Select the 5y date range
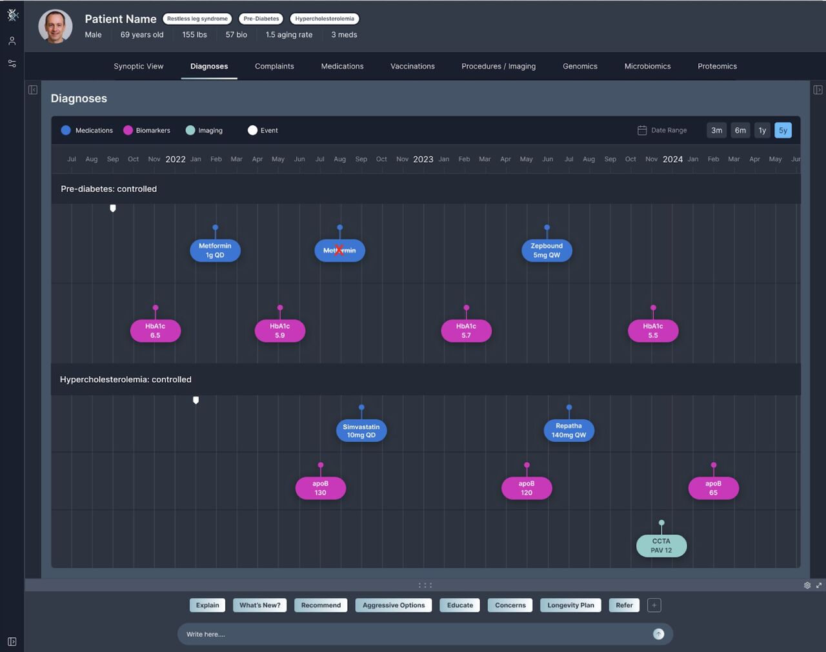This screenshot has width=826, height=652. point(783,130)
